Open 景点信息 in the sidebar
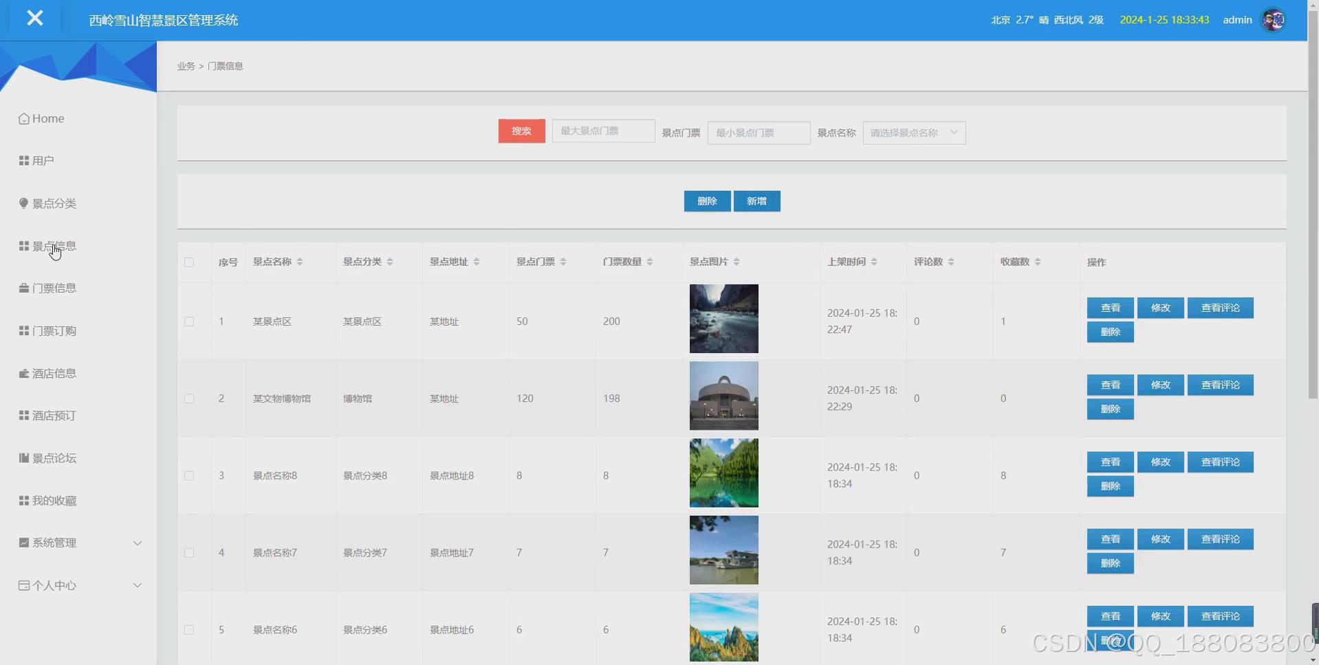1319x665 pixels. pyautogui.click(x=54, y=245)
